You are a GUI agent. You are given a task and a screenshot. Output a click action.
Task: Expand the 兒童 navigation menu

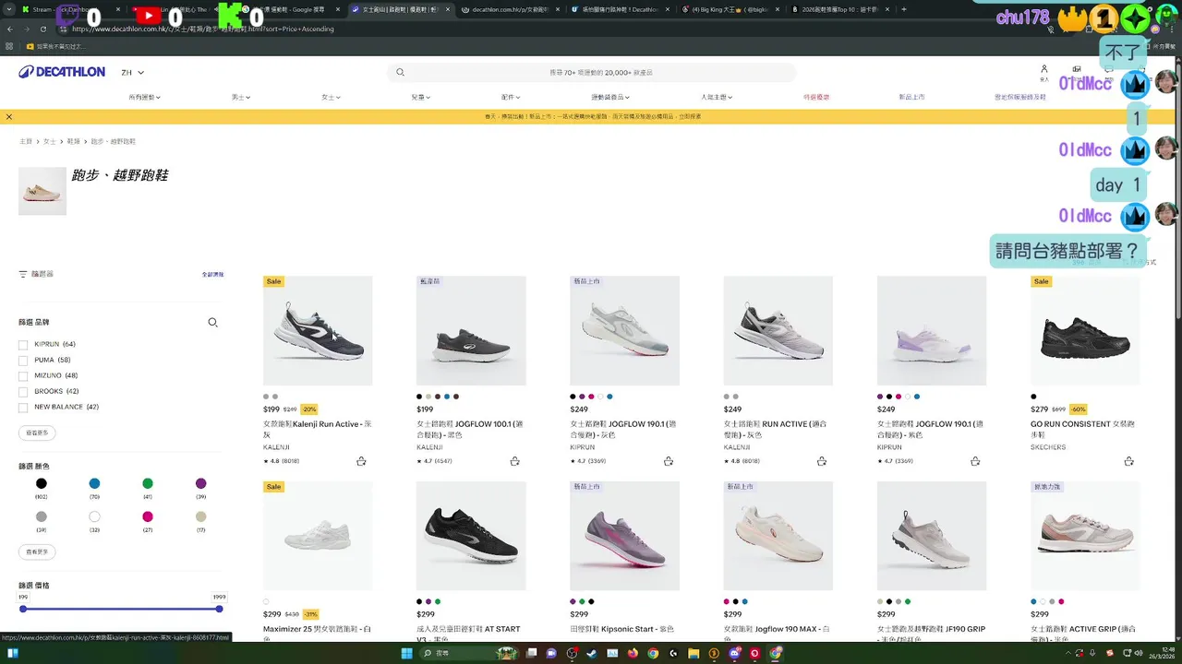(x=421, y=97)
